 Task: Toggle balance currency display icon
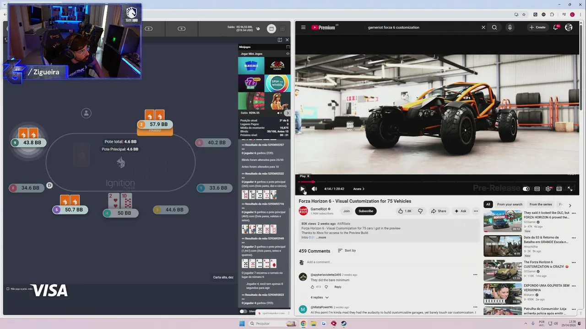point(258,29)
